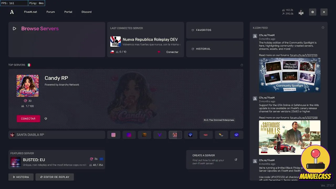This screenshot has height=189, width=336.
Task: Click the Ver. 27337 version label
Action: (327, 186)
